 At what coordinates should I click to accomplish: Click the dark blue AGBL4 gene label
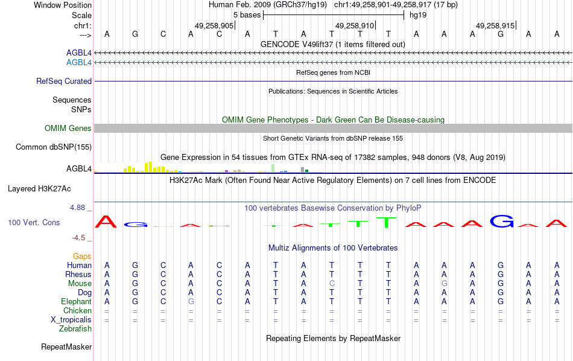[x=79, y=53]
